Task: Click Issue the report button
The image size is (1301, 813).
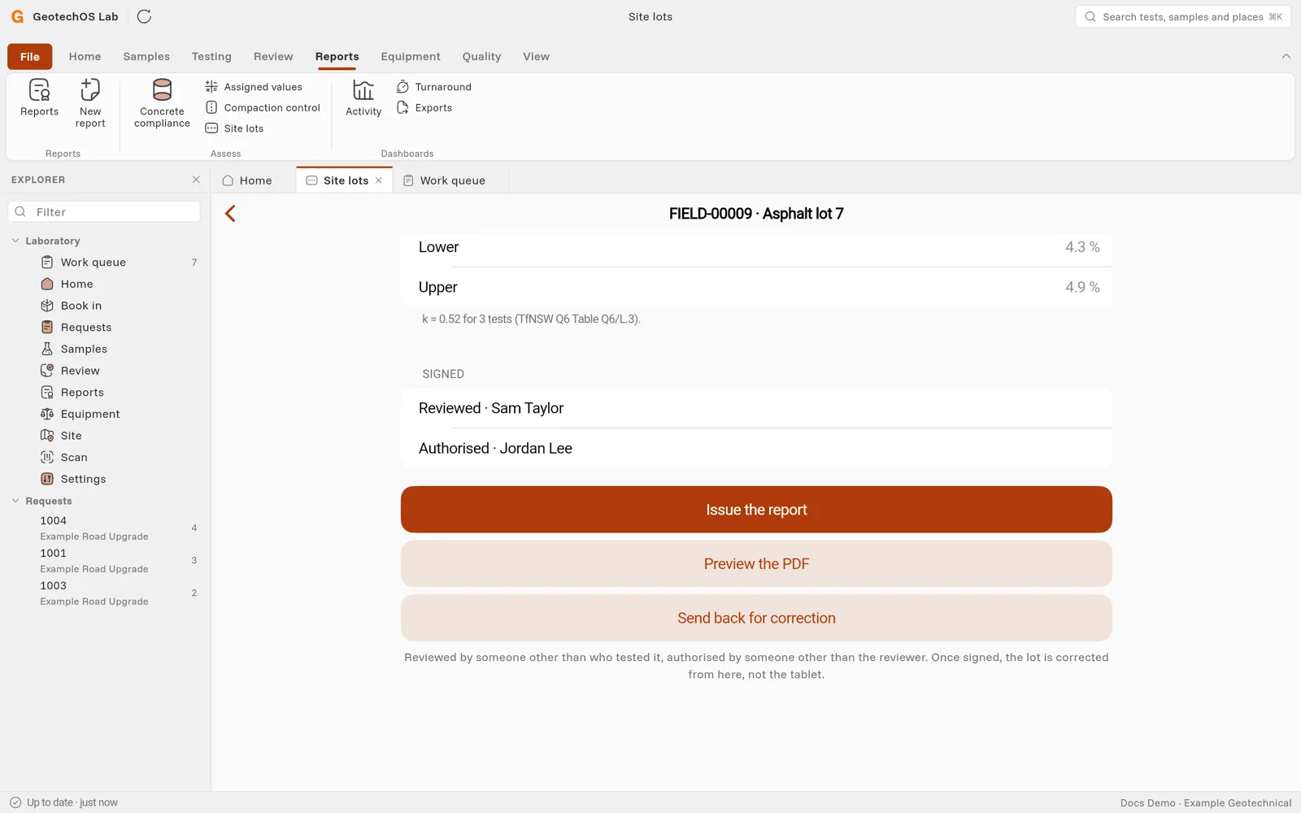Action: pyautogui.click(x=756, y=510)
